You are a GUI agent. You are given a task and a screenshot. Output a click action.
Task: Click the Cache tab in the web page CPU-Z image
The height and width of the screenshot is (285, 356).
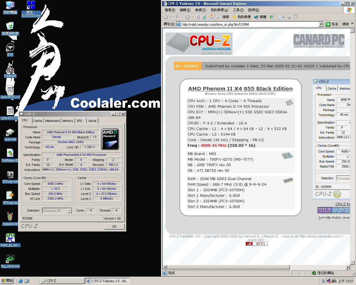pyautogui.click(x=332, y=89)
